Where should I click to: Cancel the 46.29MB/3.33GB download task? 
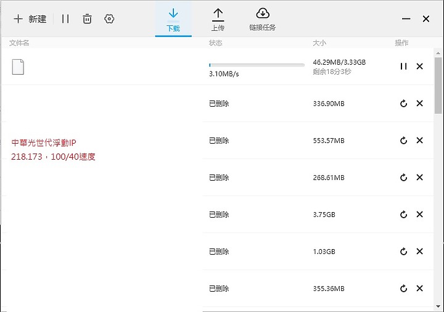(x=420, y=66)
